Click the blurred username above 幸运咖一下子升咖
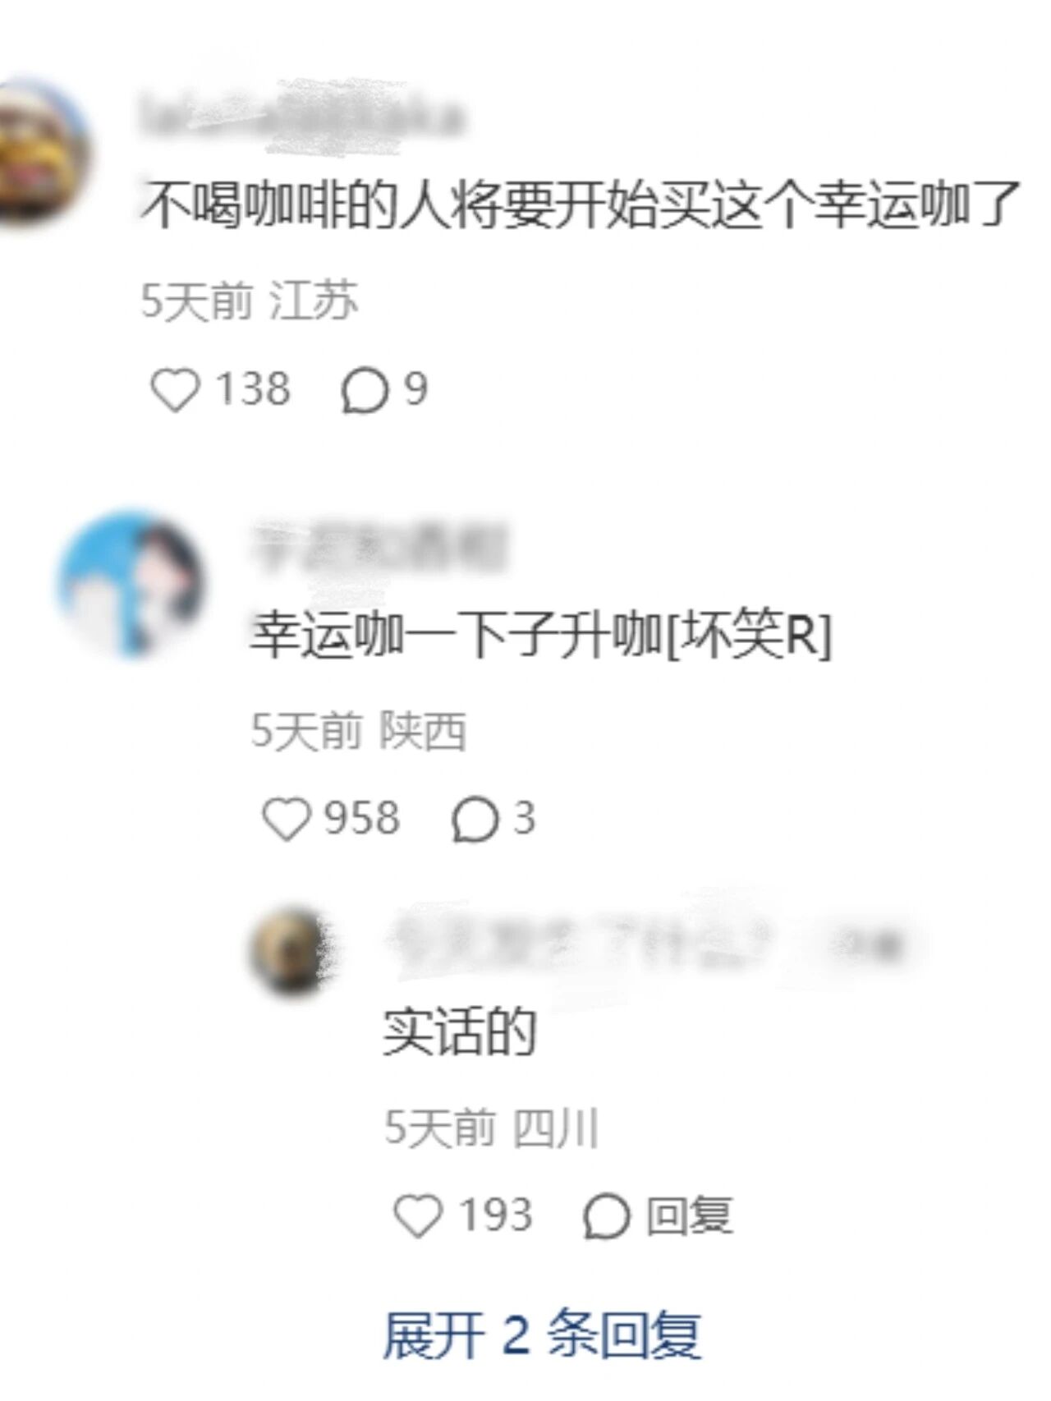The image size is (1051, 1401). 379,545
